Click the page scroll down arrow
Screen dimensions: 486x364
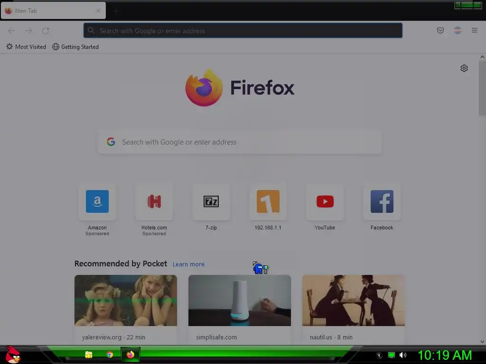(x=482, y=341)
